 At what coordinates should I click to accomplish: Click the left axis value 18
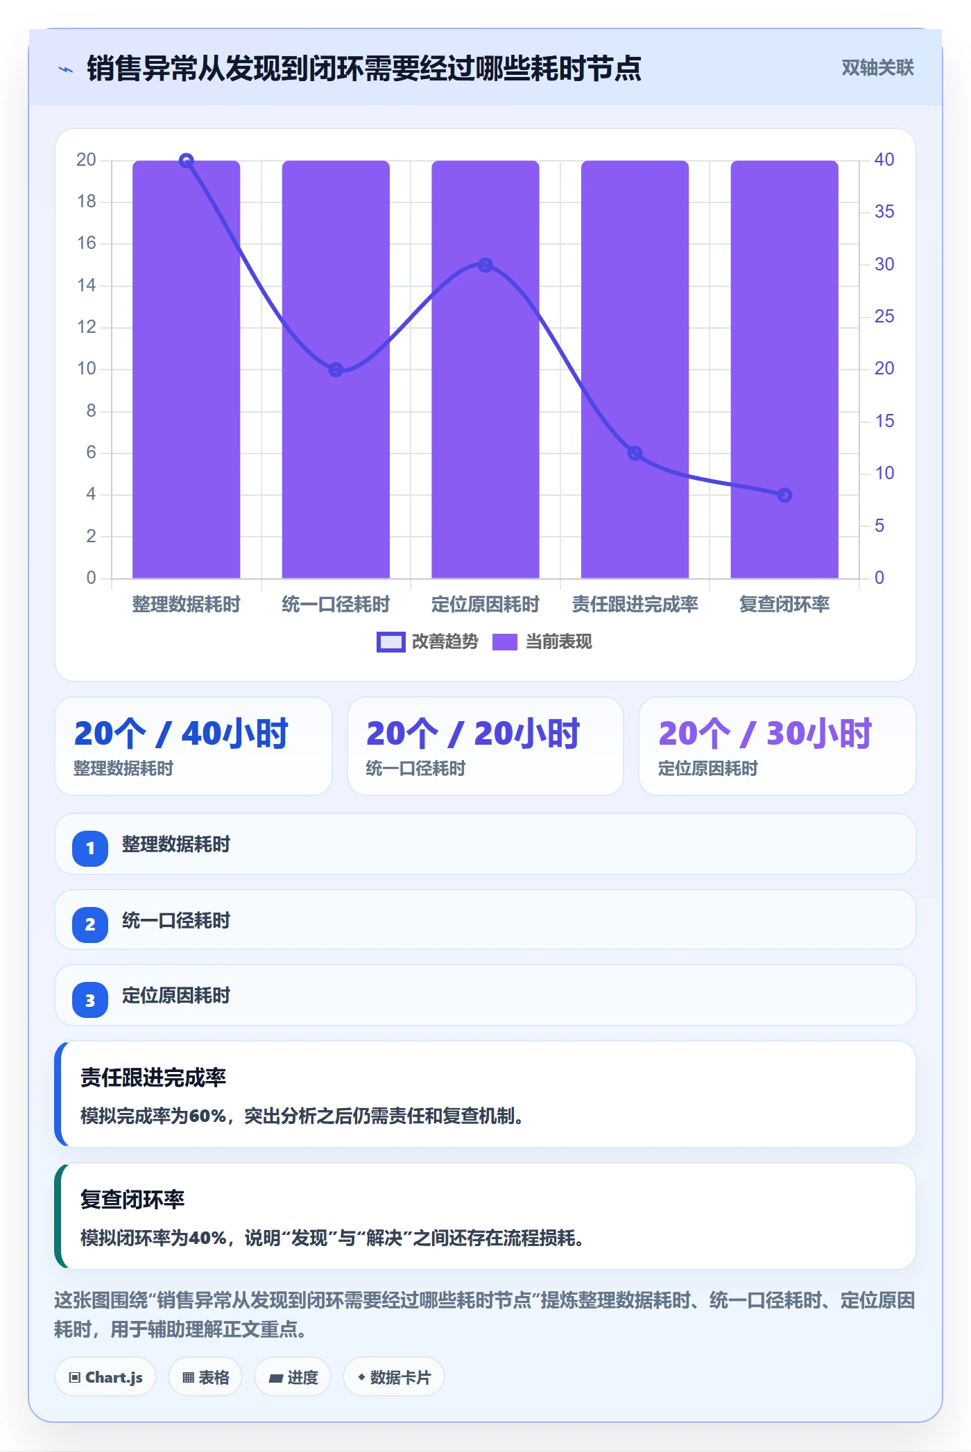(x=86, y=202)
